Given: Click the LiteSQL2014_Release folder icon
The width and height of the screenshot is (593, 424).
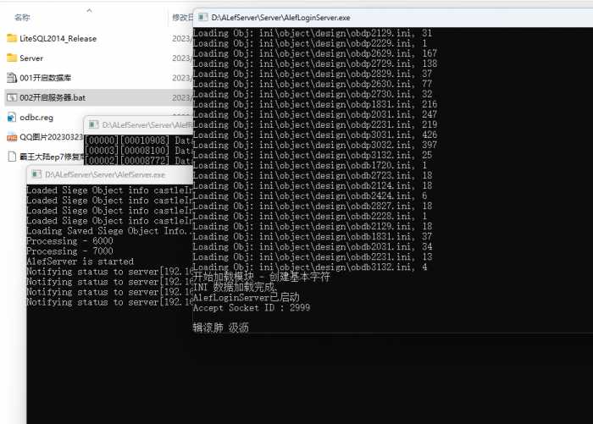Looking at the screenshot, I should click(x=12, y=38).
